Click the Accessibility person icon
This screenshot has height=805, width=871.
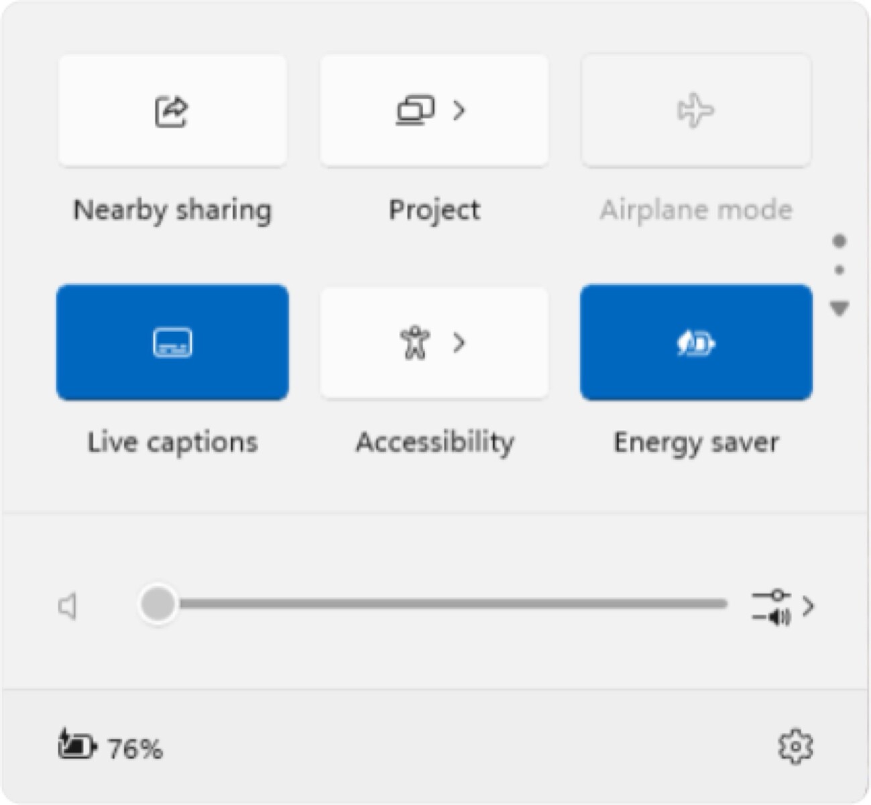click(x=415, y=343)
